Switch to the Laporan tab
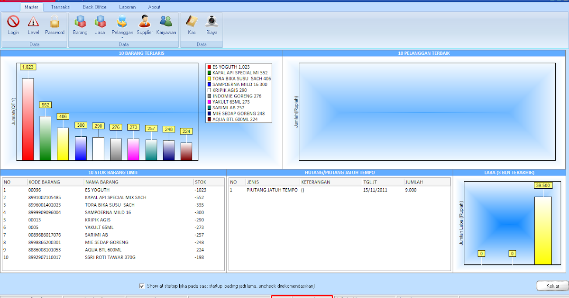Screen dimensions: 569x298 pyautogui.click(x=127, y=7)
